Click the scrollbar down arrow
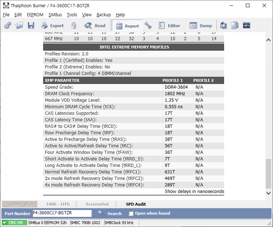Image resolution: width=273 pixels, height=227 pixels. click(x=268, y=193)
